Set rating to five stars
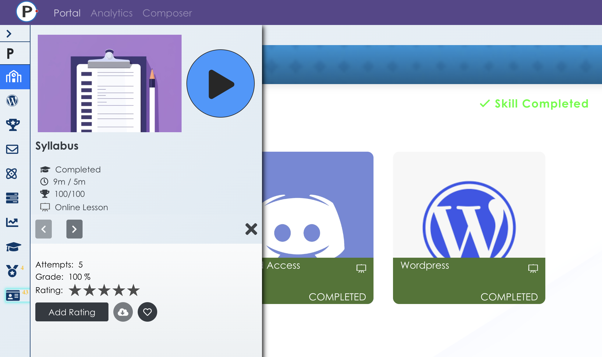 coord(133,290)
